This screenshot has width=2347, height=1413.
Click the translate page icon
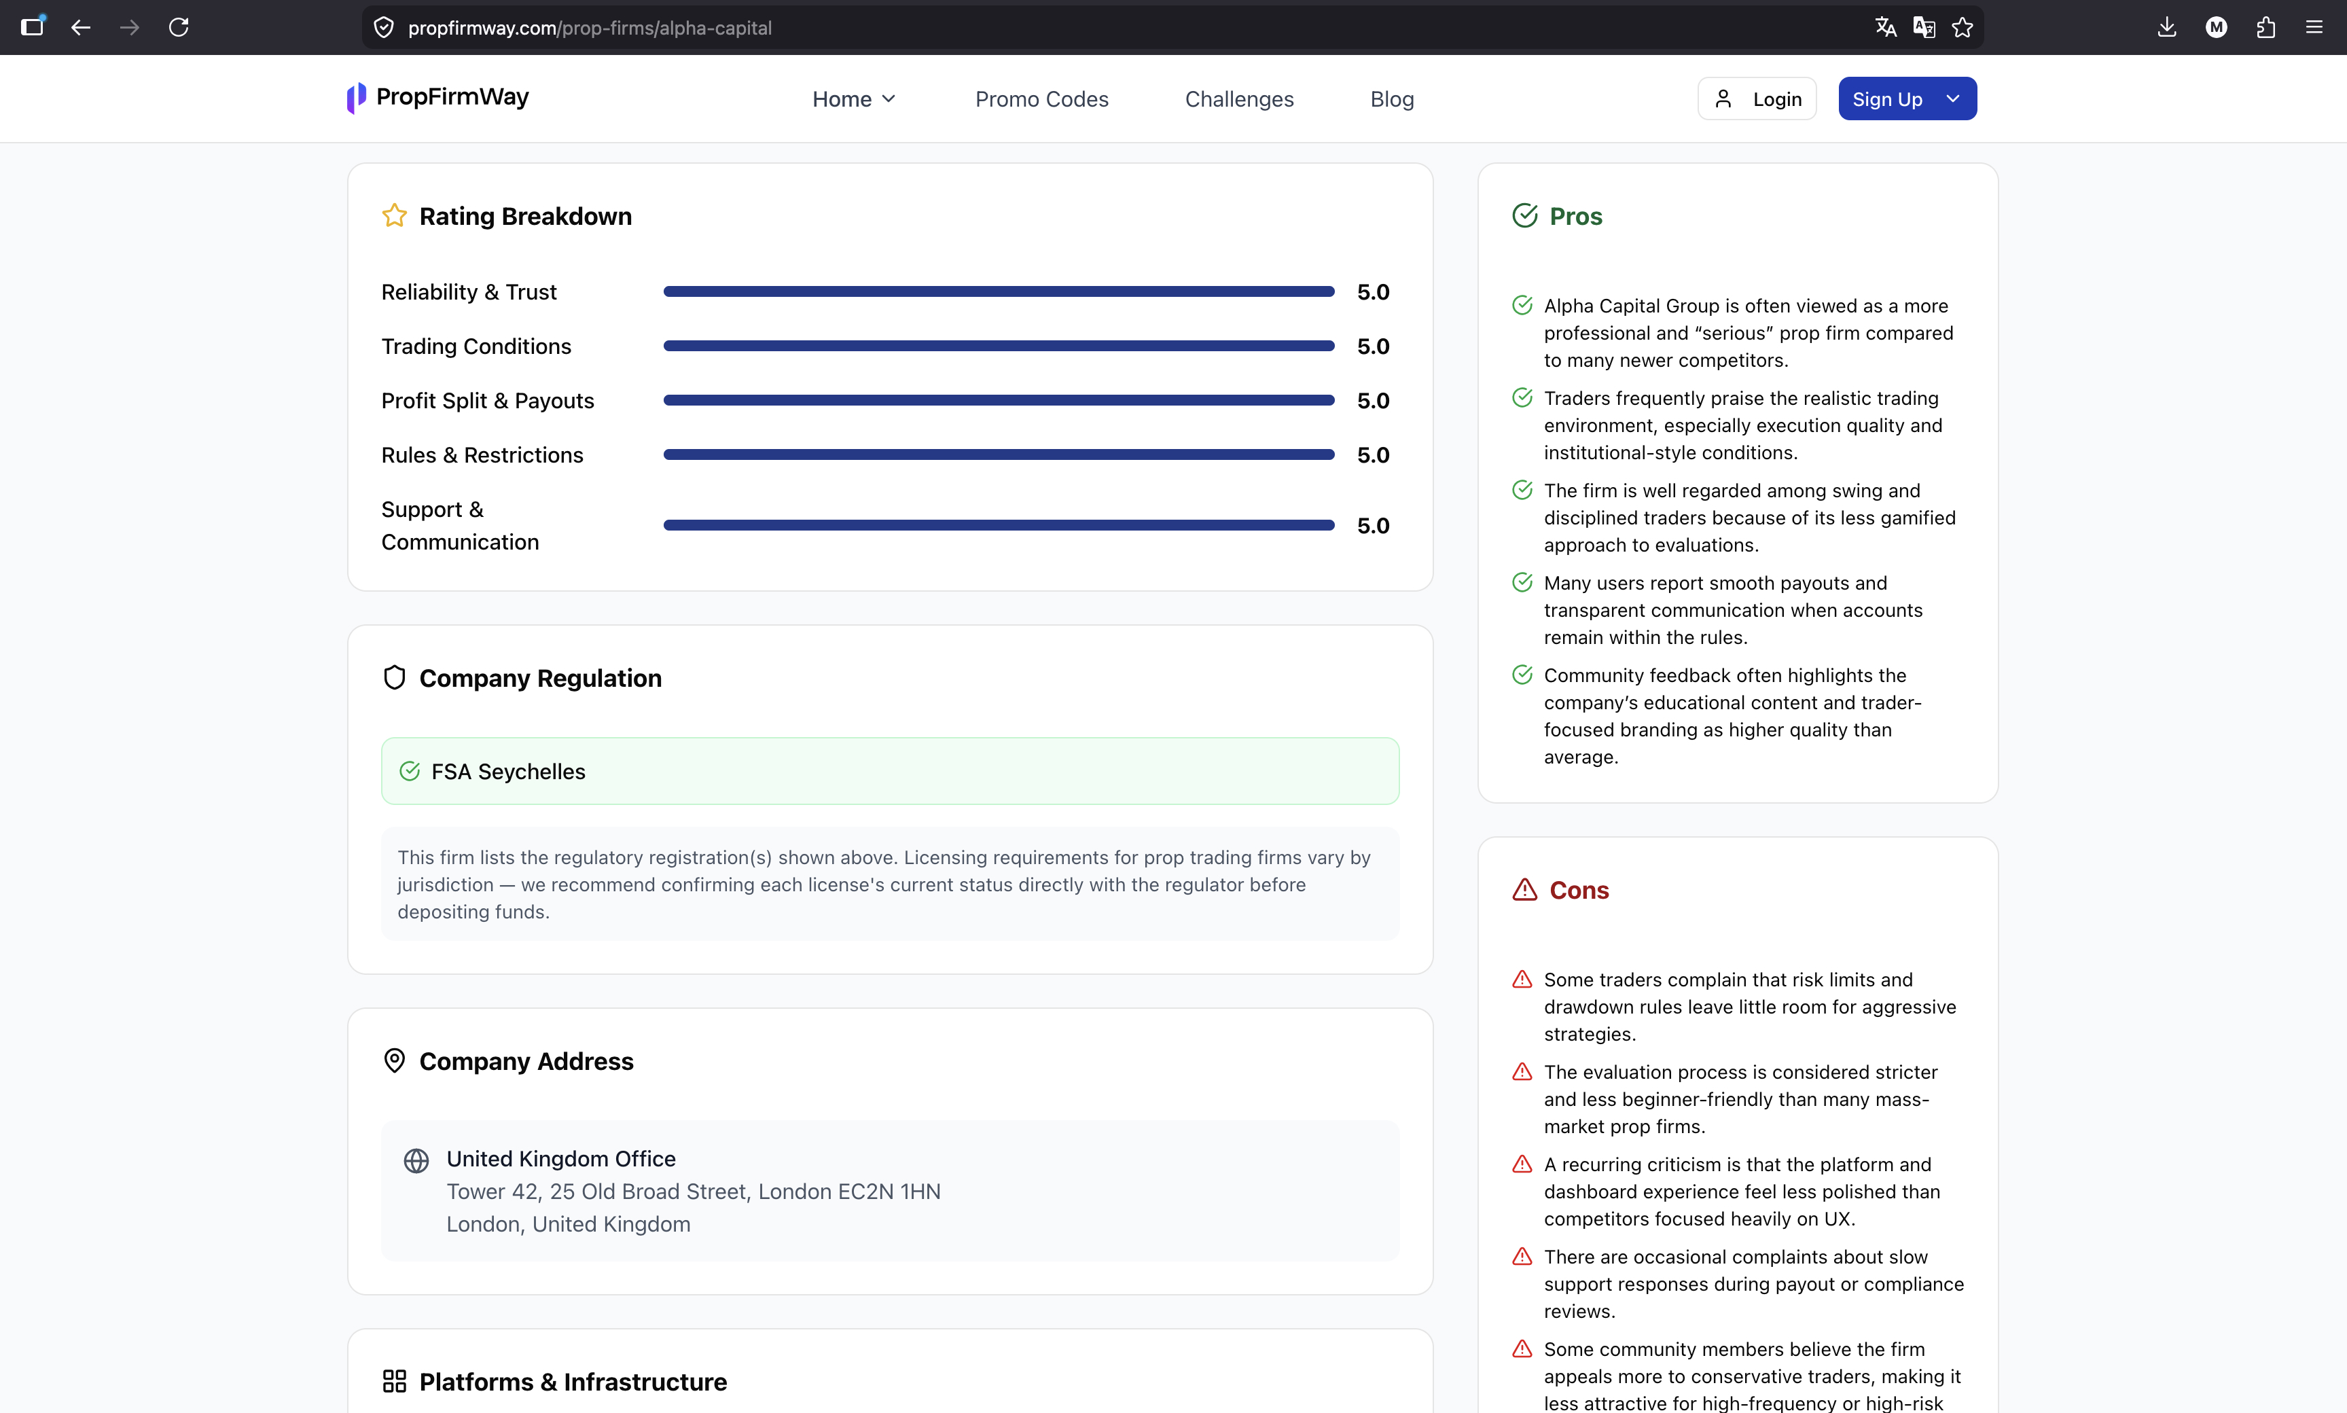point(1885,28)
